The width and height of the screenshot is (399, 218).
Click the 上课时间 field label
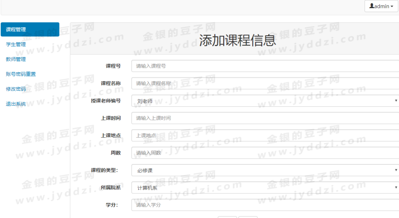coord(111,118)
